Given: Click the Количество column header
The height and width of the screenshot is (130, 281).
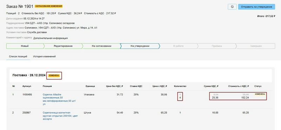Looking at the screenshot, I should click(180, 86).
